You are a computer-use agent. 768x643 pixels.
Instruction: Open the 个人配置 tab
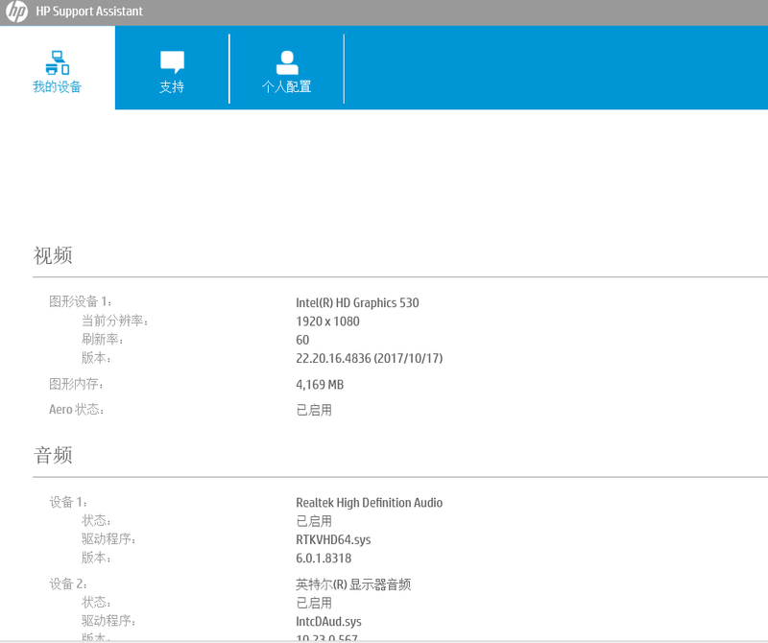tap(286, 67)
